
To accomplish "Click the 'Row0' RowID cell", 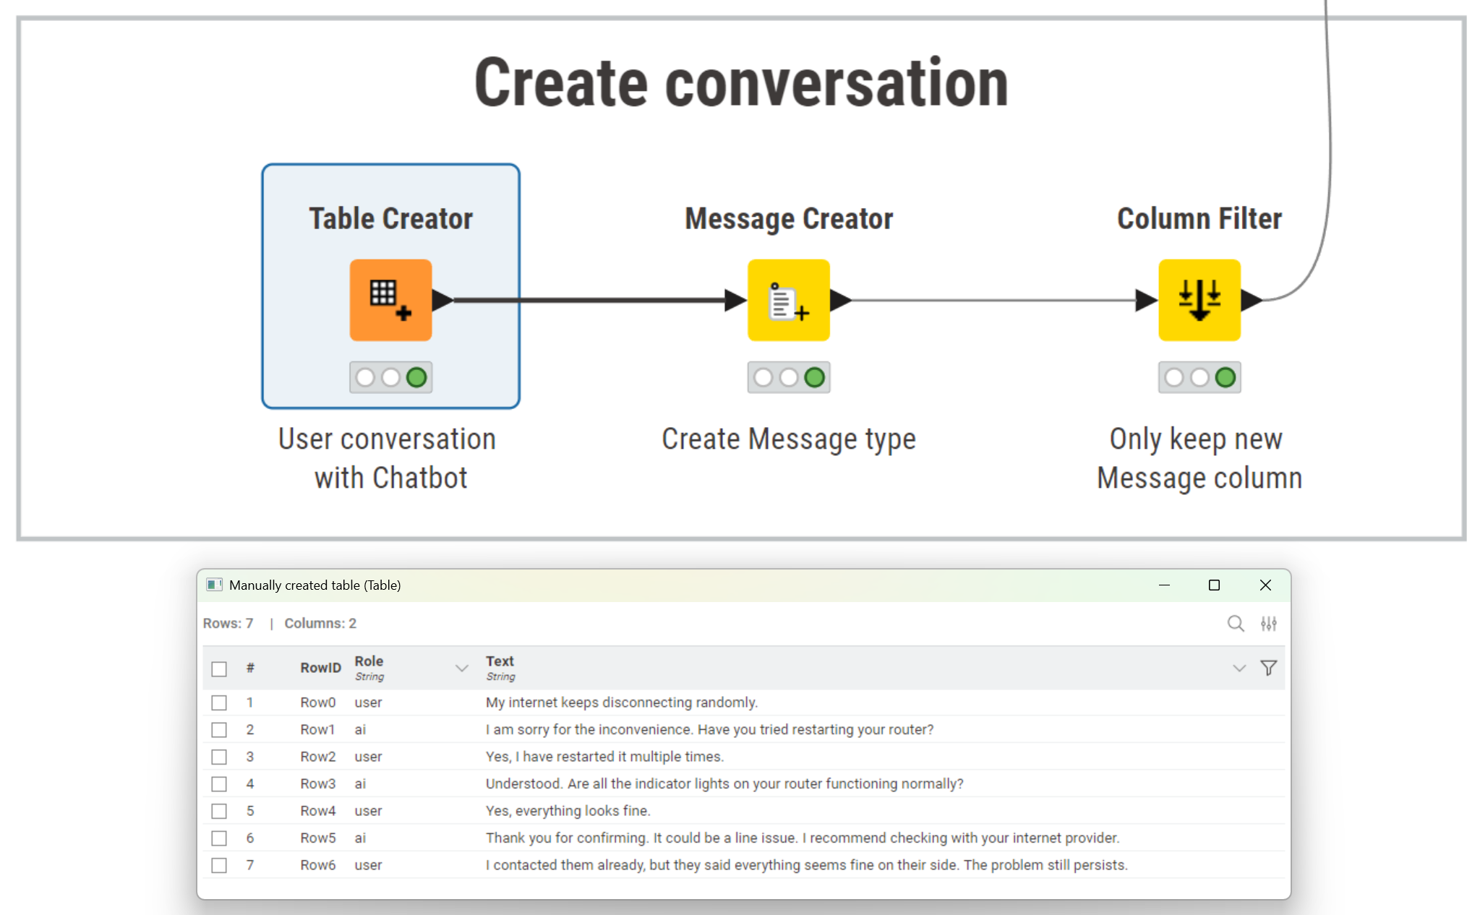I will tap(318, 703).
